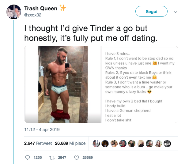Click first liker avatar in row
Screen dimensions: 189x164
(96, 143)
